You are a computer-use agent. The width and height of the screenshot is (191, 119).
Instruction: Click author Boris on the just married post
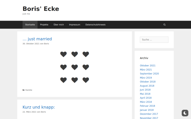(46, 43)
